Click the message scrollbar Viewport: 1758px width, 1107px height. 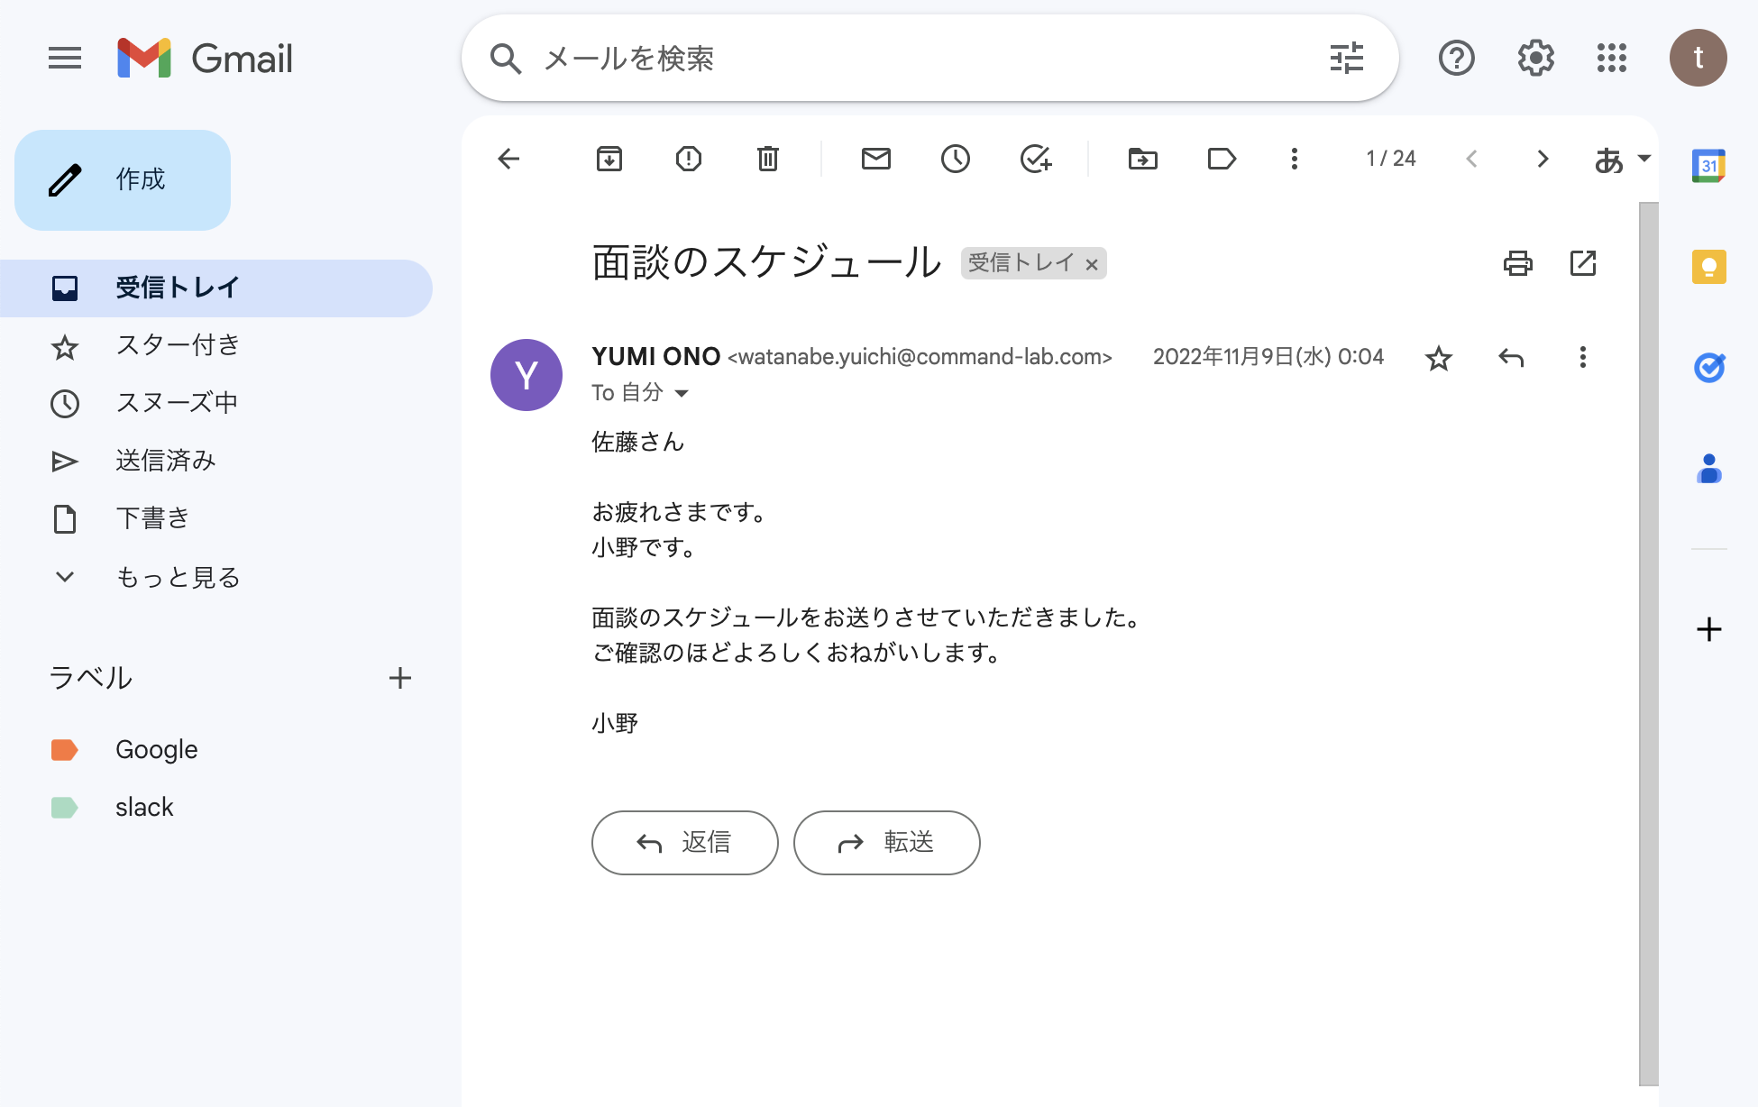tap(1648, 644)
